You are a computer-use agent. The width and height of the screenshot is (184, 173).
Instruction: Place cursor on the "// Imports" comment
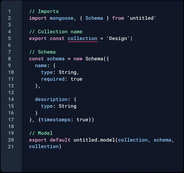(x=44, y=11)
